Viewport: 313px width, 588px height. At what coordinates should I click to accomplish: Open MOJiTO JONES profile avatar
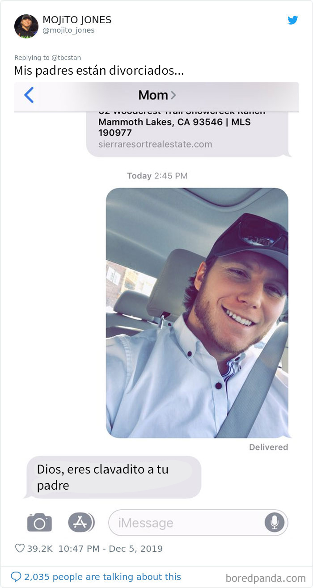click(26, 26)
